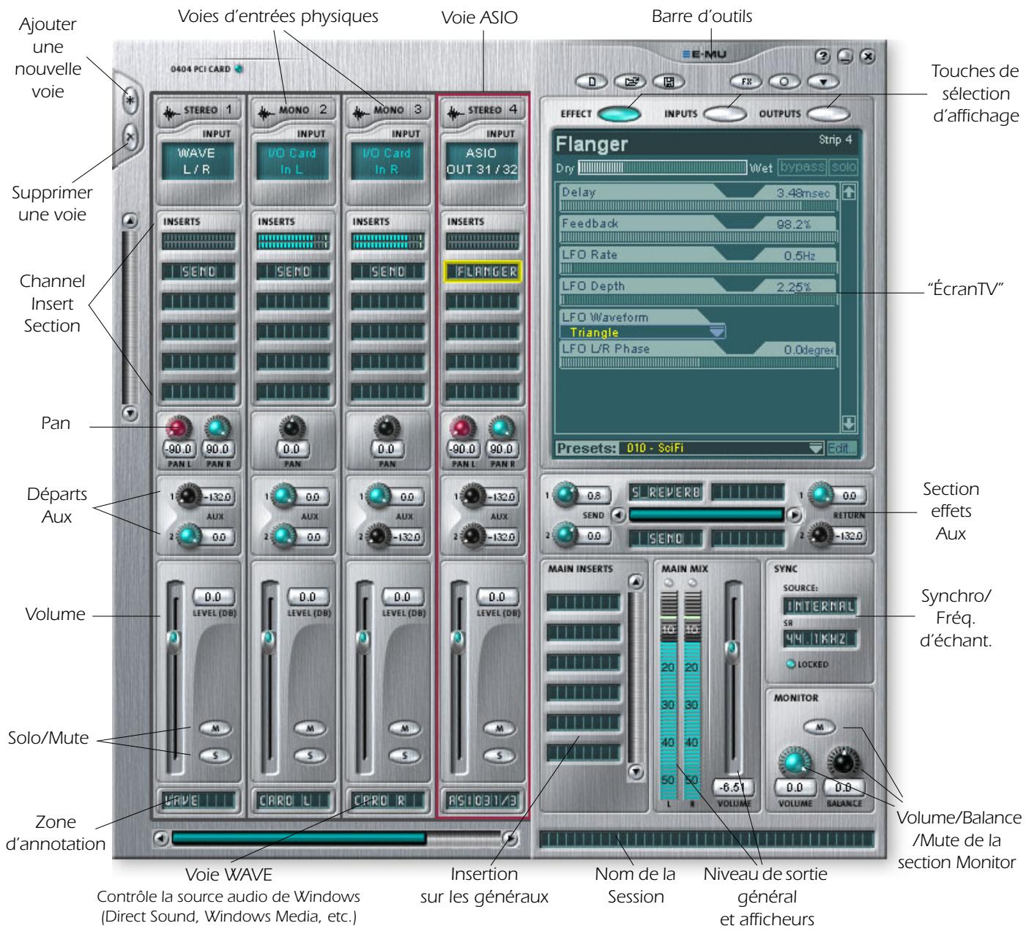Viewport: 1026px width, 934px height.
Task: Toggle bypass on the Flanger effect
Action: coord(803,167)
